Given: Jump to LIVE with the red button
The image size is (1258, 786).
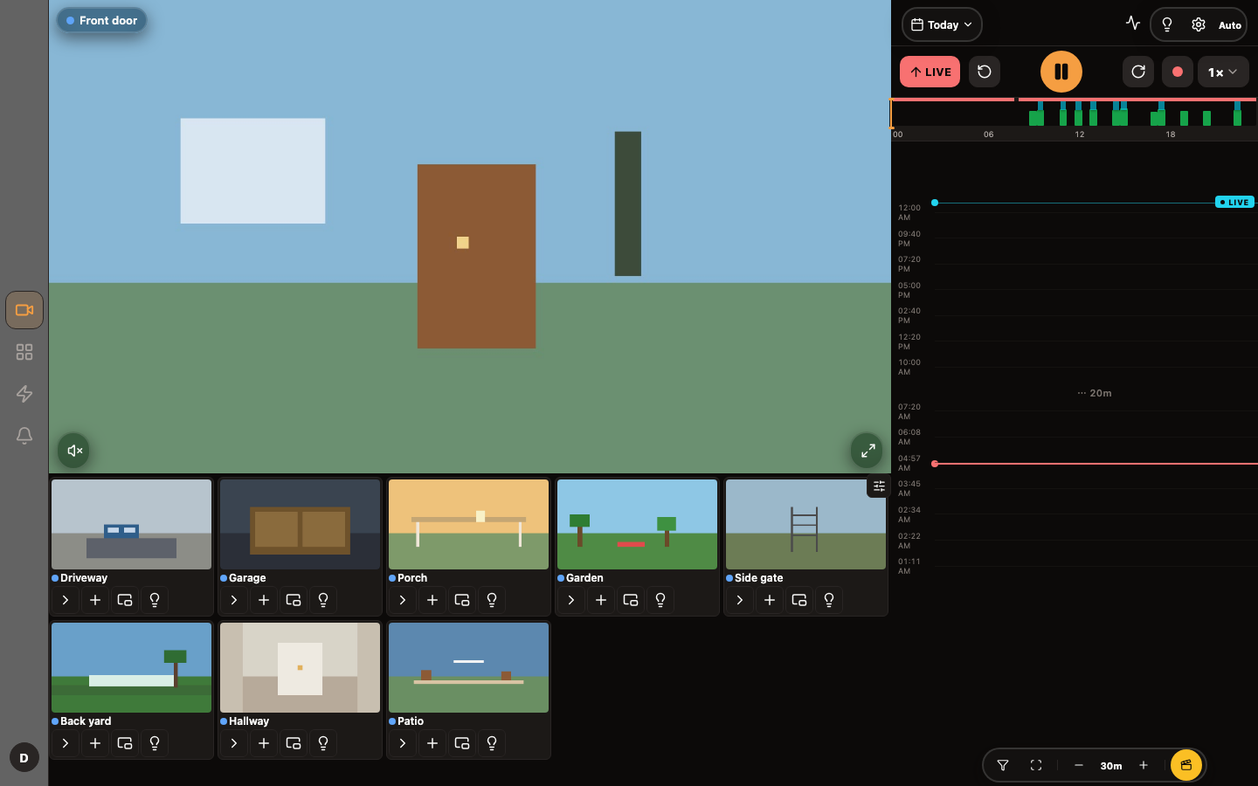Looking at the screenshot, I should [x=930, y=72].
